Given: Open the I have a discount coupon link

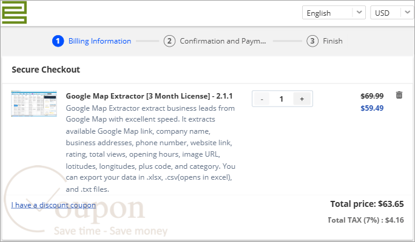Looking at the screenshot, I should 53,205.
